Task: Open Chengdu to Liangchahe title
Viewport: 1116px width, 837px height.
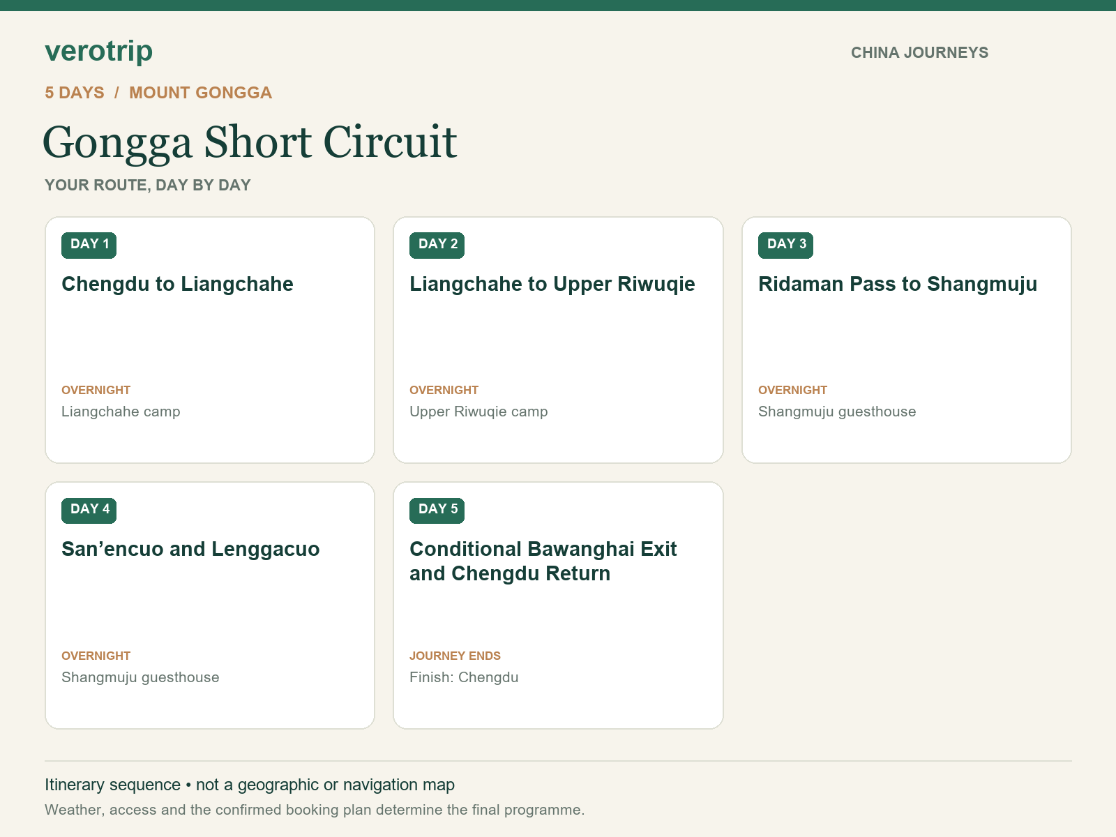Action: click(177, 285)
